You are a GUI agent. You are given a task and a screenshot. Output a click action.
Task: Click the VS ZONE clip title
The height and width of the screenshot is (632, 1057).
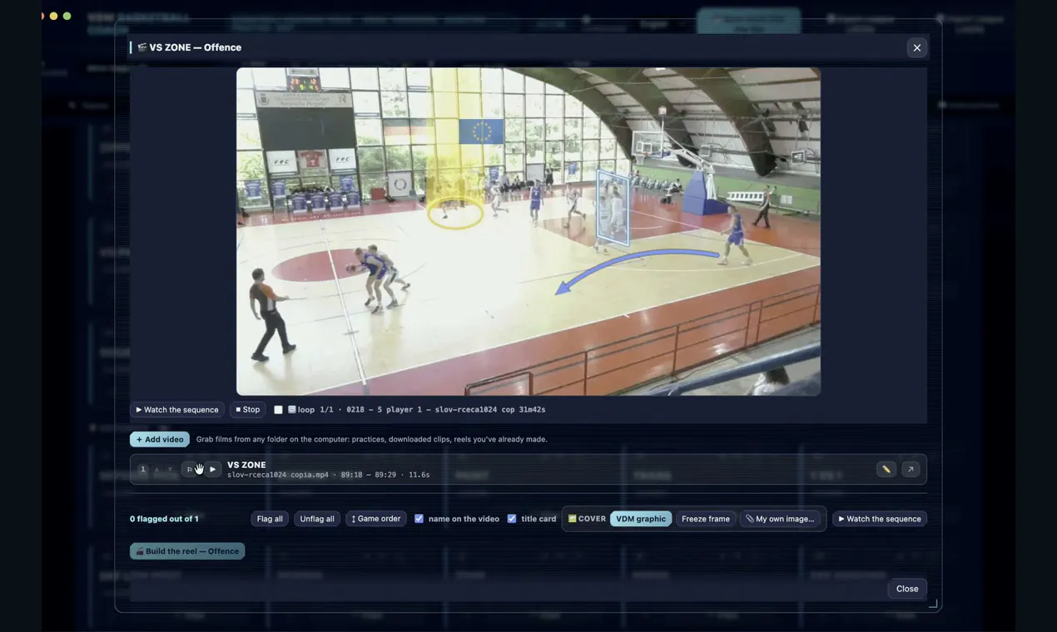[246, 465]
